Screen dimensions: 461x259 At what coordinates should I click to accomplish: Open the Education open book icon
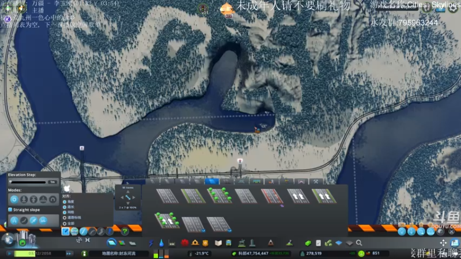[x=218, y=243]
